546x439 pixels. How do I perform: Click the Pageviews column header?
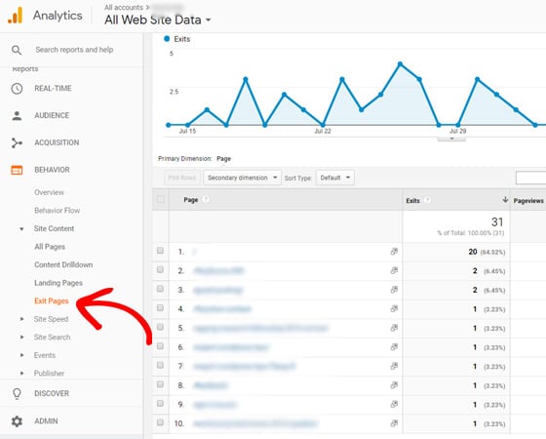click(x=528, y=201)
